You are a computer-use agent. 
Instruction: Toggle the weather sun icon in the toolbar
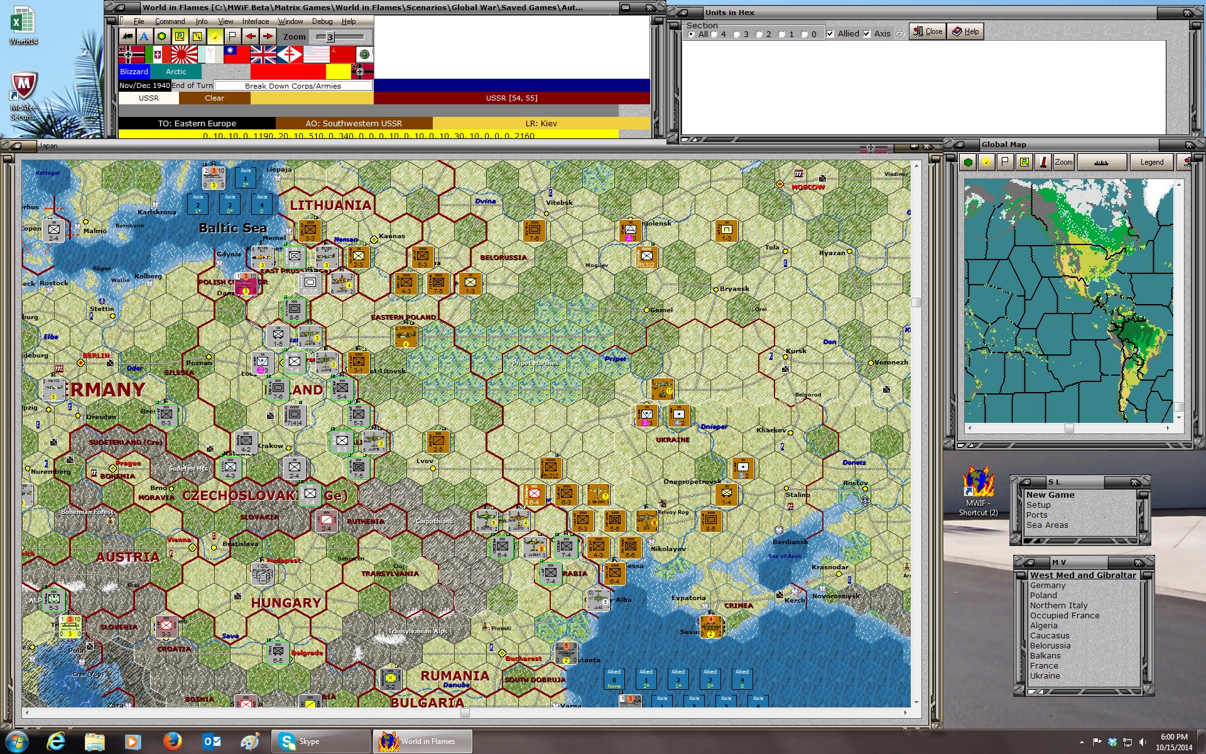click(x=215, y=36)
